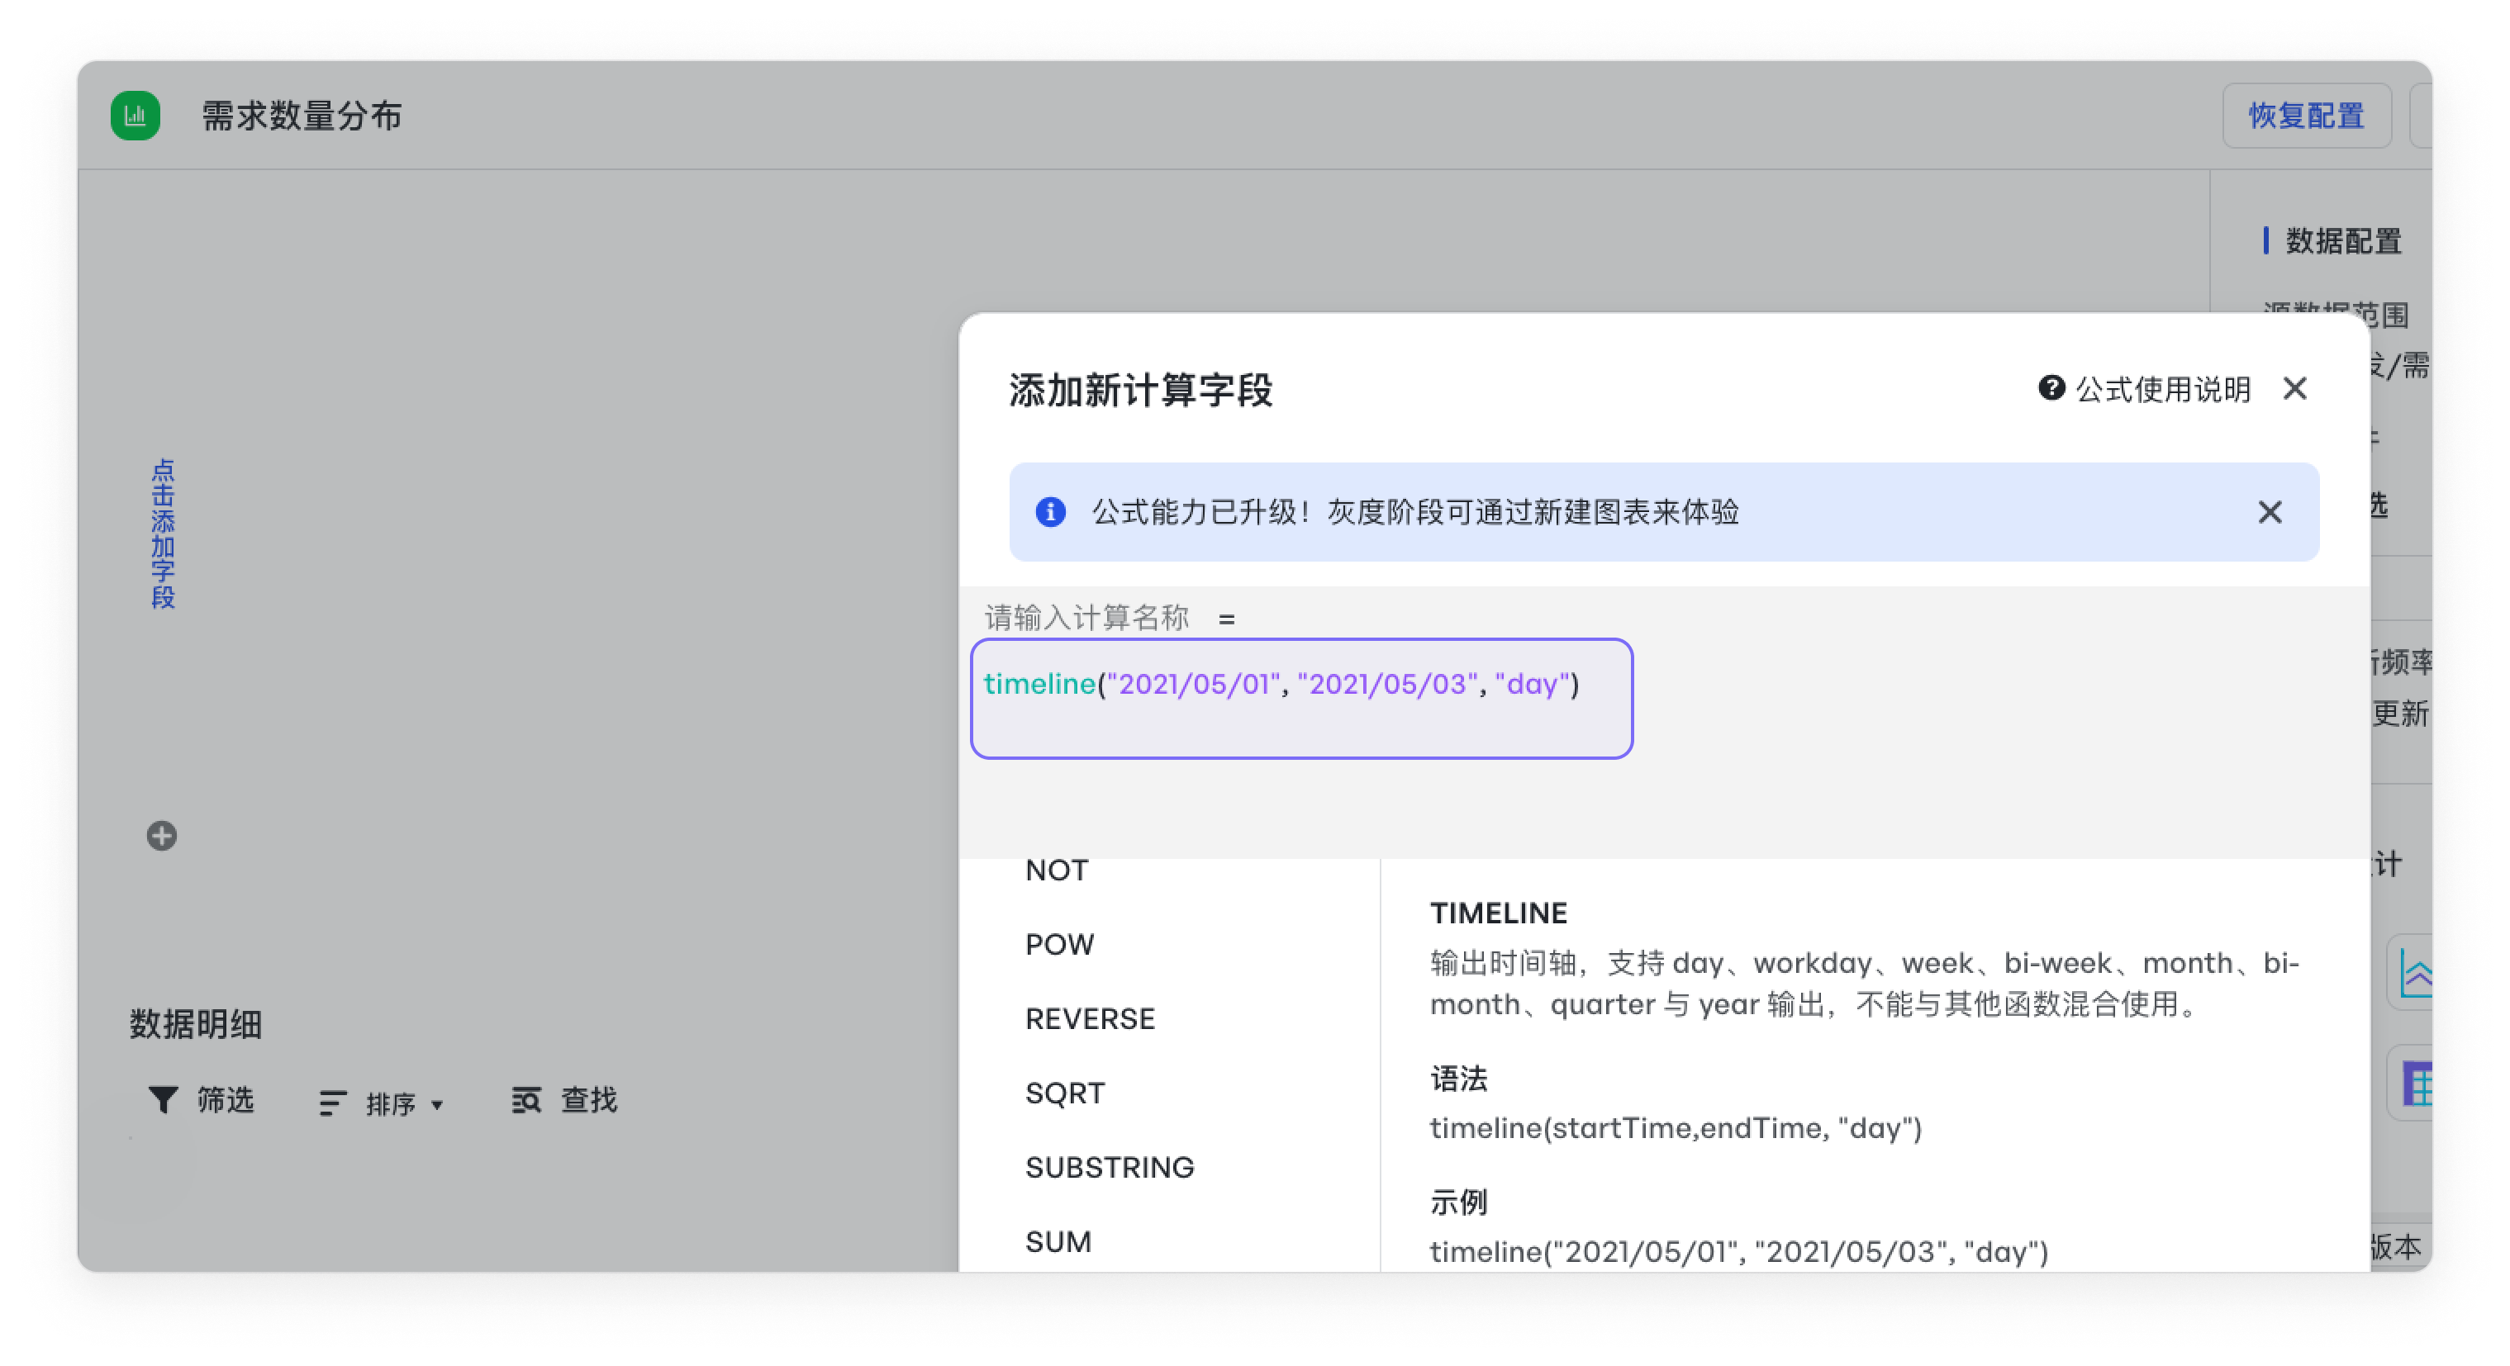Image resolution: width=2510 pixels, height=1366 pixels.
Task: Open the 排序 sort dropdown arrow
Action: coord(436,1104)
